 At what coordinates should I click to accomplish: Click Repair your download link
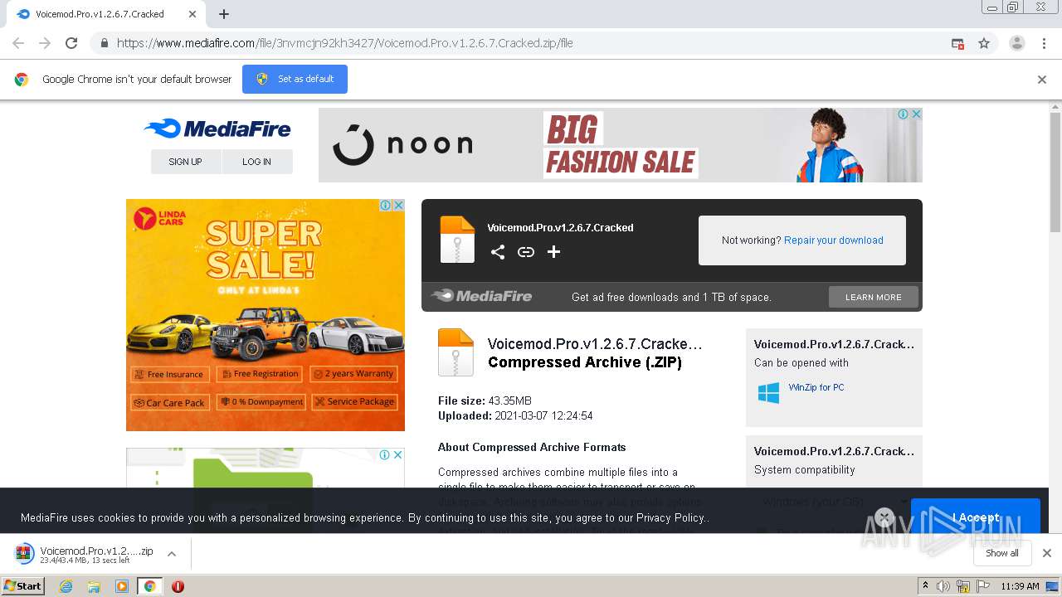point(834,240)
